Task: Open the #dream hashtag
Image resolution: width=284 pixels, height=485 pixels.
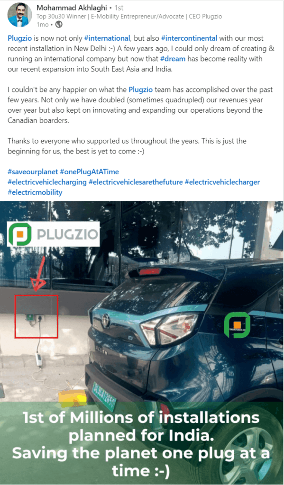Action: click(173, 58)
